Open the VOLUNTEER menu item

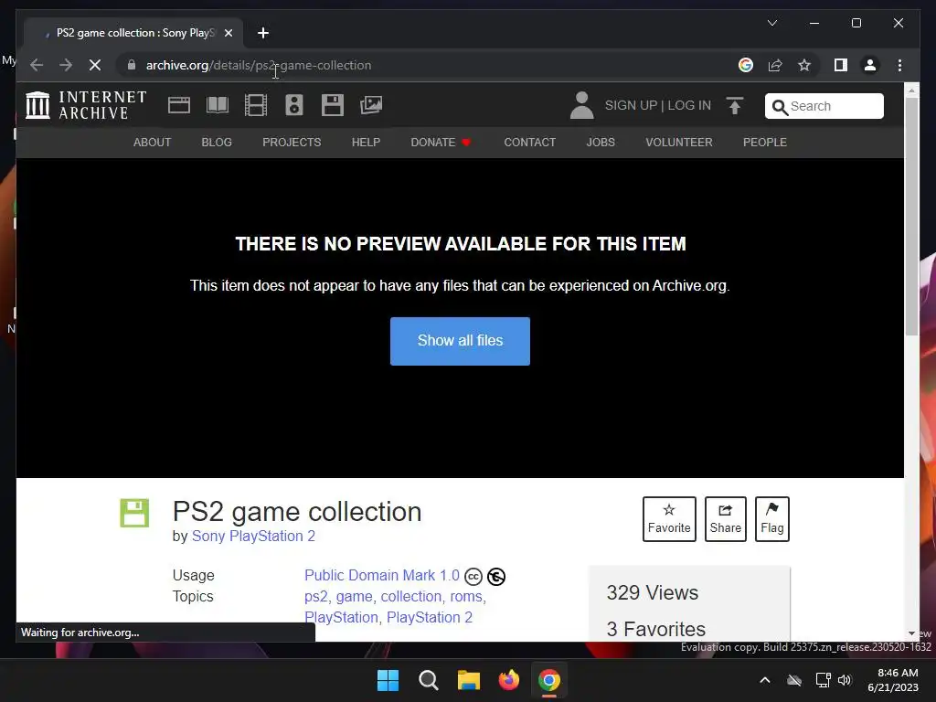679,143
